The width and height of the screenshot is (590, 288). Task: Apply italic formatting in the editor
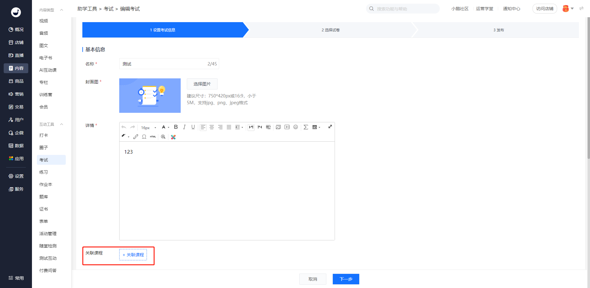click(184, 127)
